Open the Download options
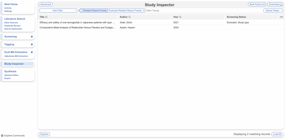The height and width of the screenshot is (139, 286). pos(275,4)
